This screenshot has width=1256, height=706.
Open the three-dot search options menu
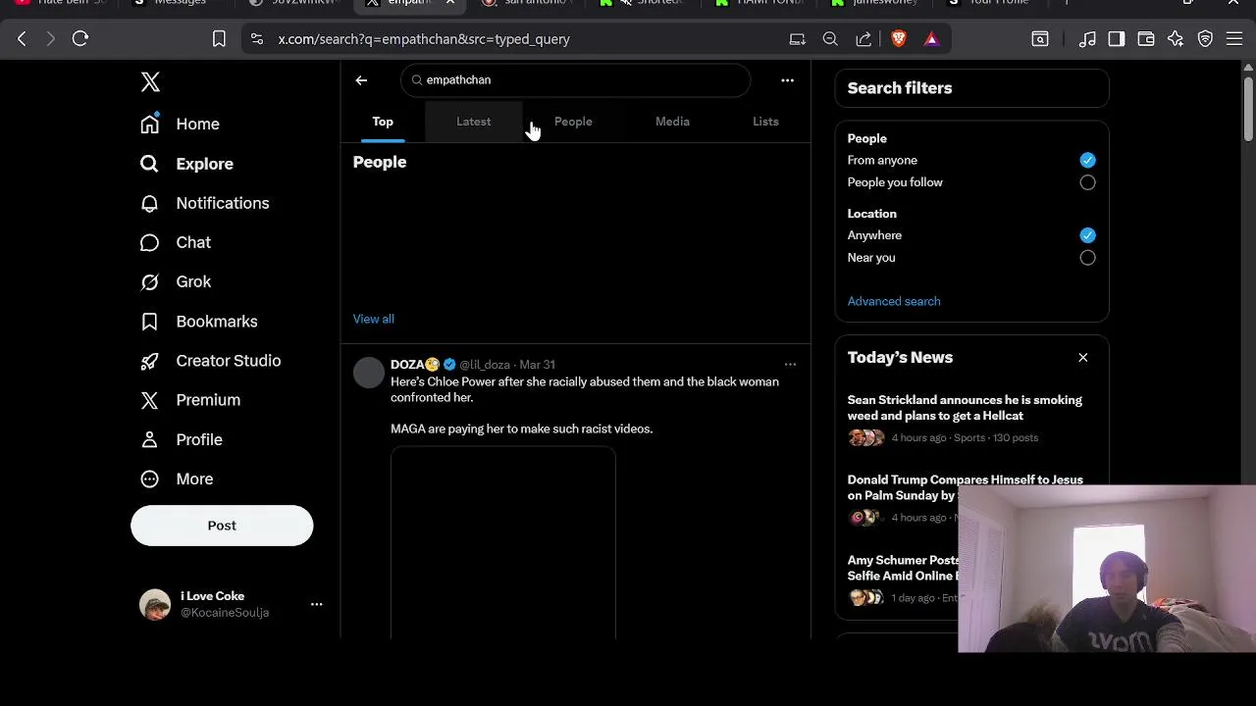click(x=787, y=80)
